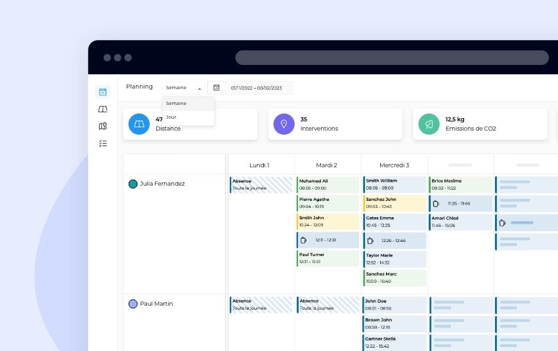Open the Smith William appointment on Mercredi
The image size is (558, 351).
[x=395, y=184]
